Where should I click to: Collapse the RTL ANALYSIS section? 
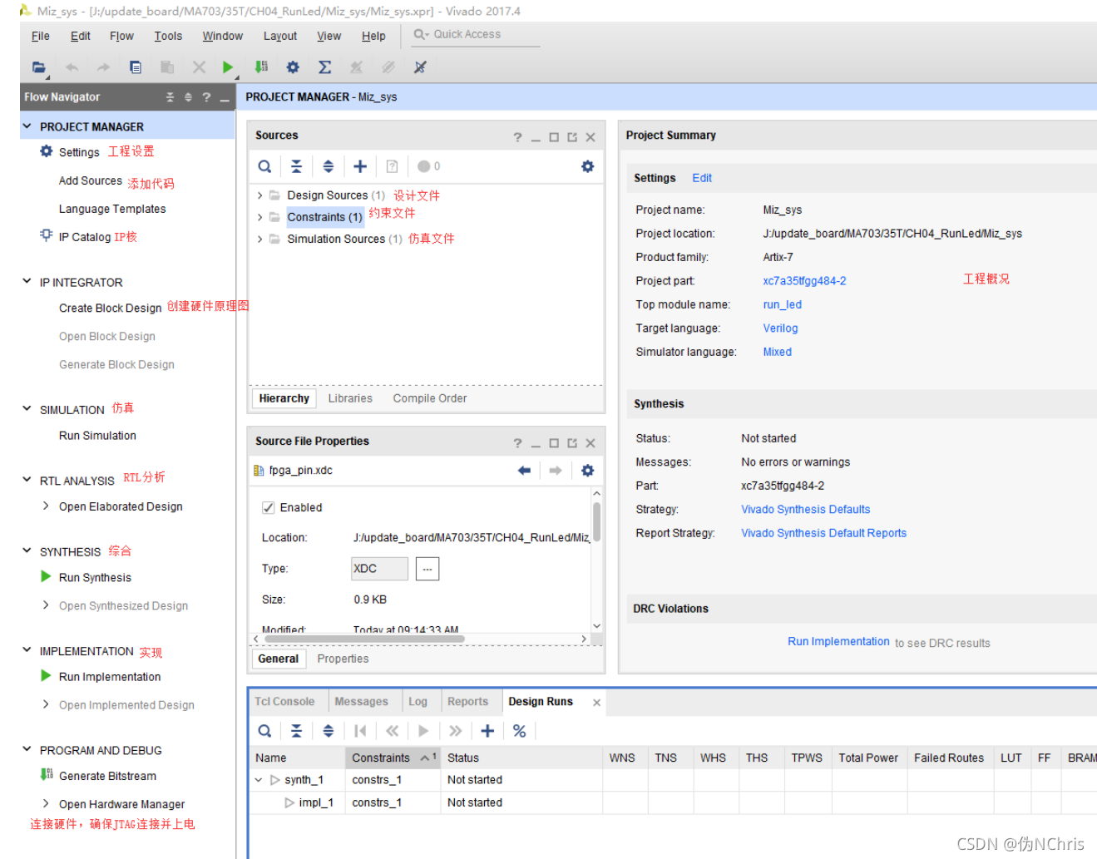point(27,480)
